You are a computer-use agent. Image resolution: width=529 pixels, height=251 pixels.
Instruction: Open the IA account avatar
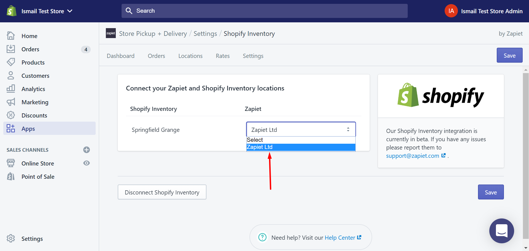451,11
